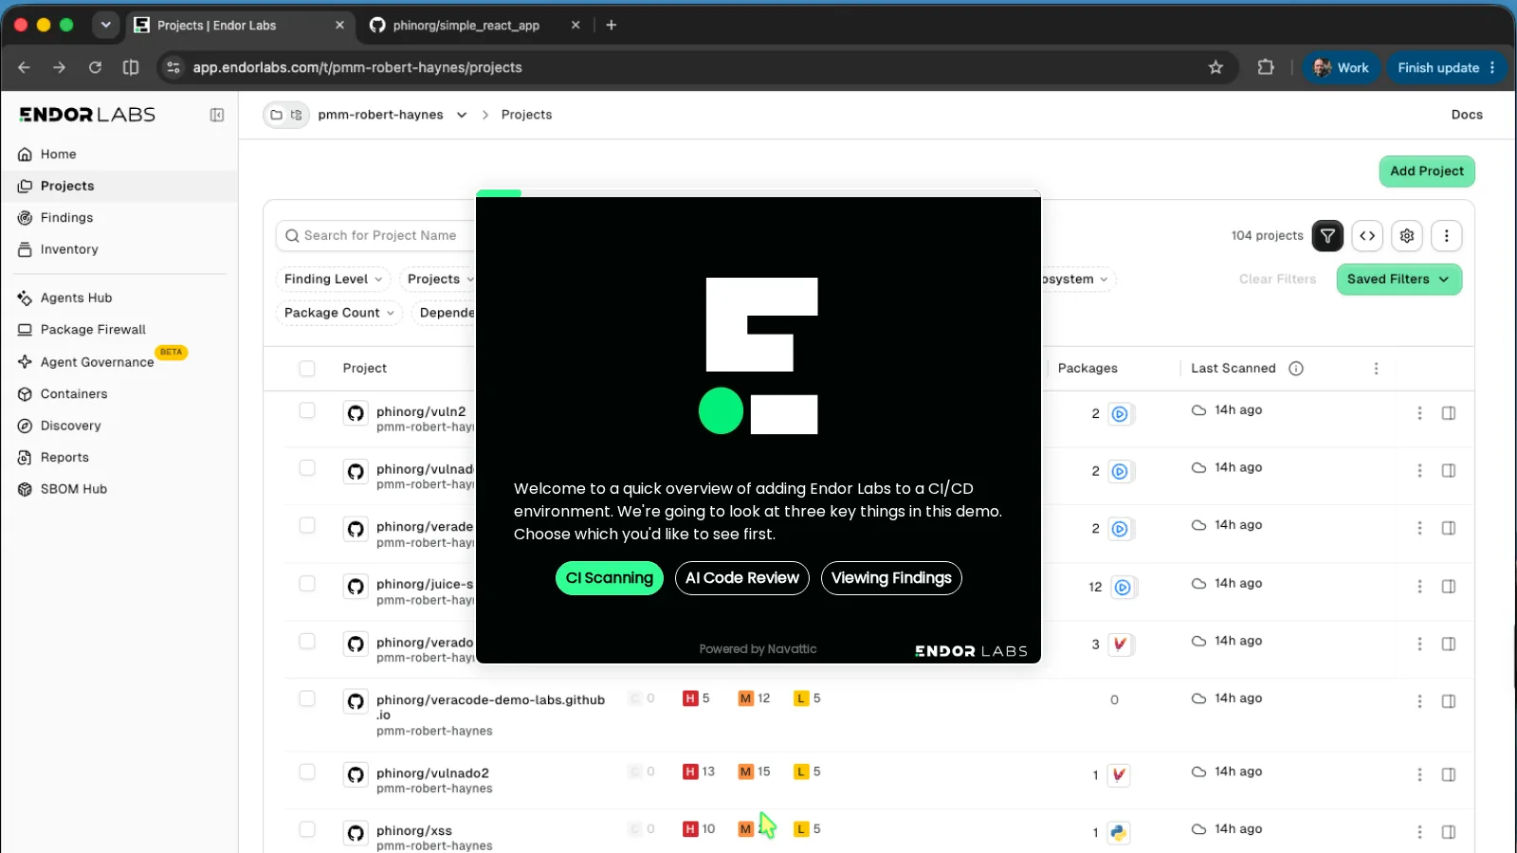Collapse the Endor Labs sidebar panel icon

[x=217, y=115]
